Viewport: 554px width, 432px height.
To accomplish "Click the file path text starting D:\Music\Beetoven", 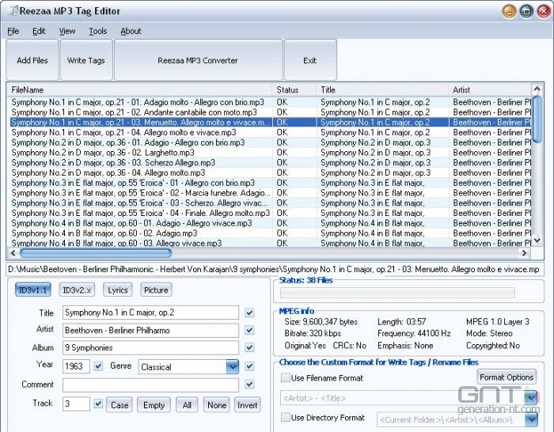I will point(274,270).
